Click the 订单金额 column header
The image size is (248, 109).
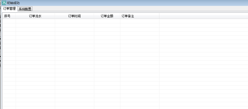(x=107, y=16)
